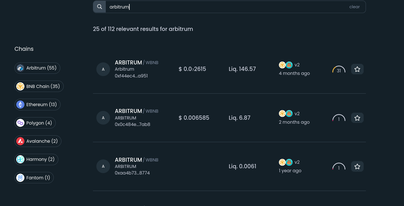
Task: Star the ARBITRUM pair with Liq. 0.0061
Action: 357,167
